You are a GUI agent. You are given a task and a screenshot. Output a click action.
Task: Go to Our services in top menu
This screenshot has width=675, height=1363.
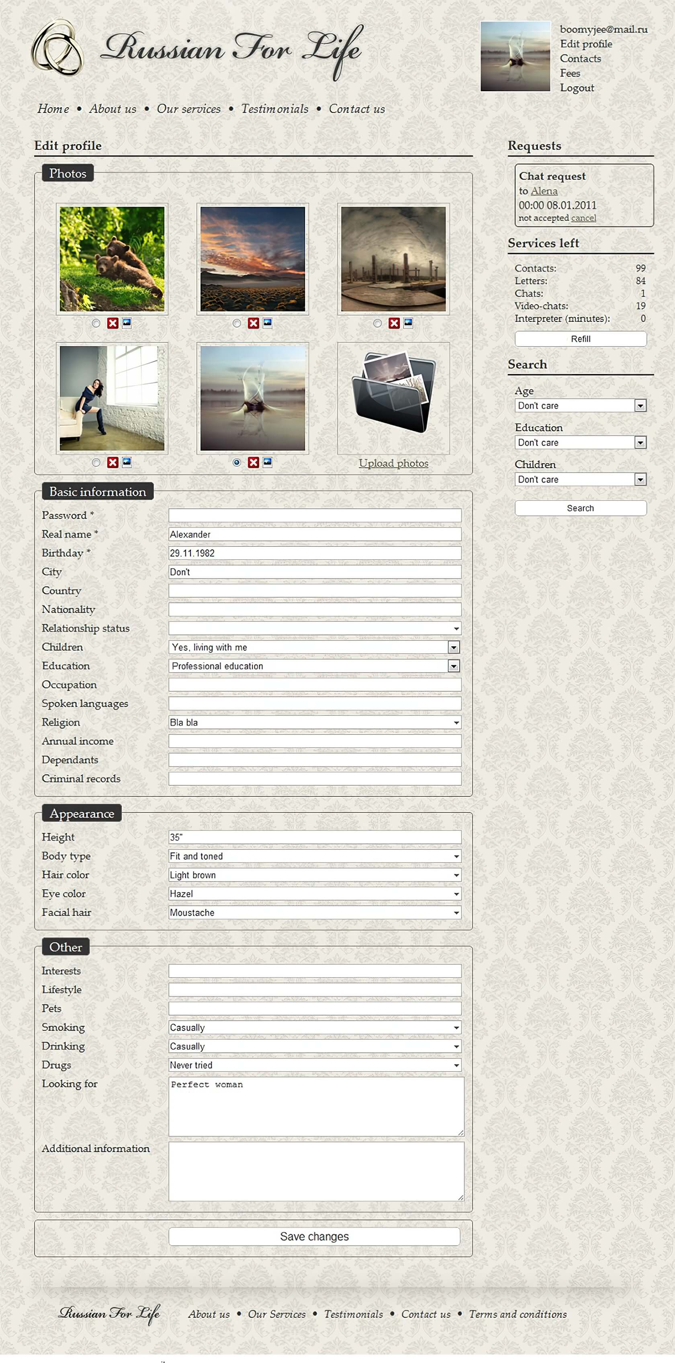[x=188, y=109]
